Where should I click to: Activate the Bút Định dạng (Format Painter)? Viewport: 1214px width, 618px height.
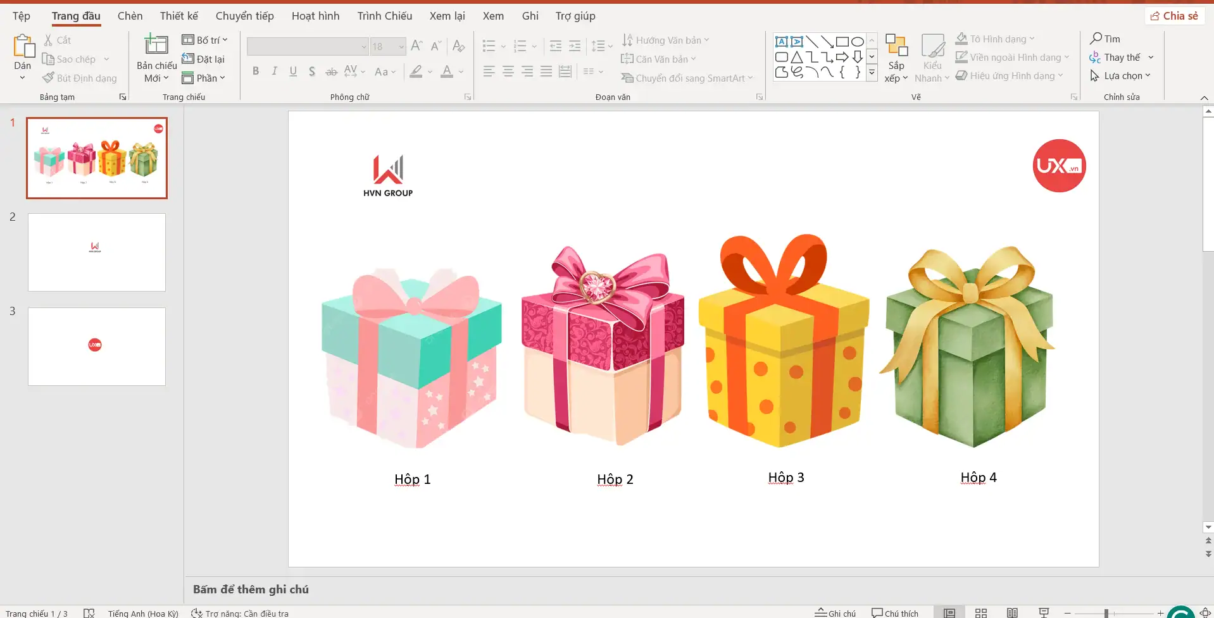tap(80, 78)
